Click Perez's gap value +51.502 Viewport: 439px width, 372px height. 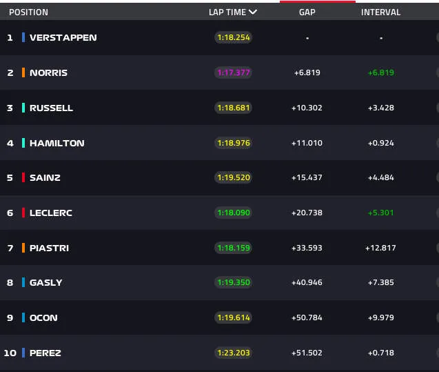tap(307, 353)
